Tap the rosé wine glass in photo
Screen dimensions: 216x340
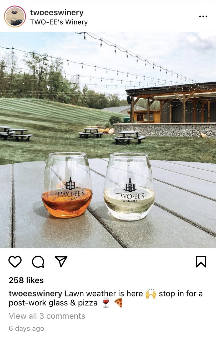[x=67, y=185]
